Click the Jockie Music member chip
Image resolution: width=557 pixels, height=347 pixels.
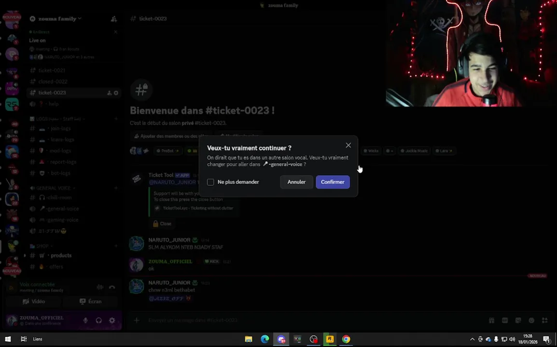414,151
